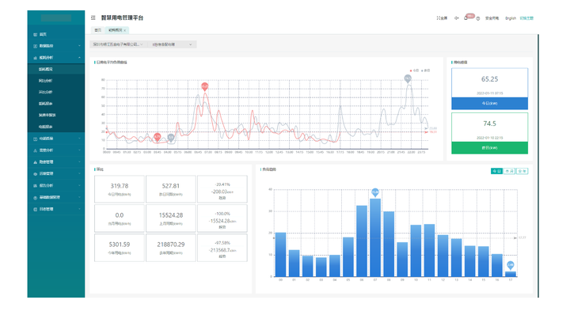
Task: Open the company selection dropdown
Action: pyautogui.click(x=118, y=44)
